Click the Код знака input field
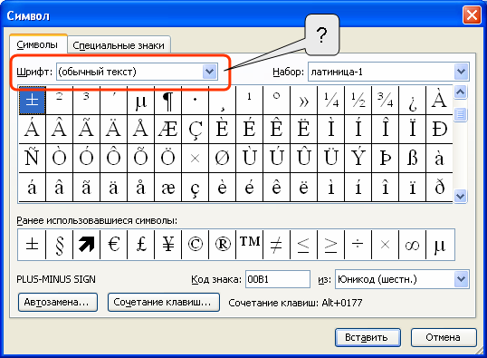Image resolution: width=487 pixels, height=358 pixels. (278, 279)
